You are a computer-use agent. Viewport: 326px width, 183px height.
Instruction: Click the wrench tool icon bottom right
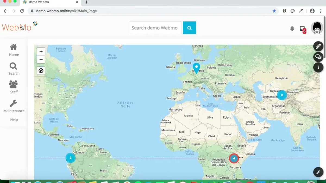click(x=318, y=172)
